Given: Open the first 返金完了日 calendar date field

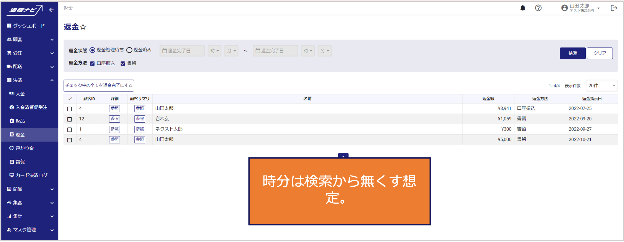Looking at the screenshot, I should (x=182, y=51).
